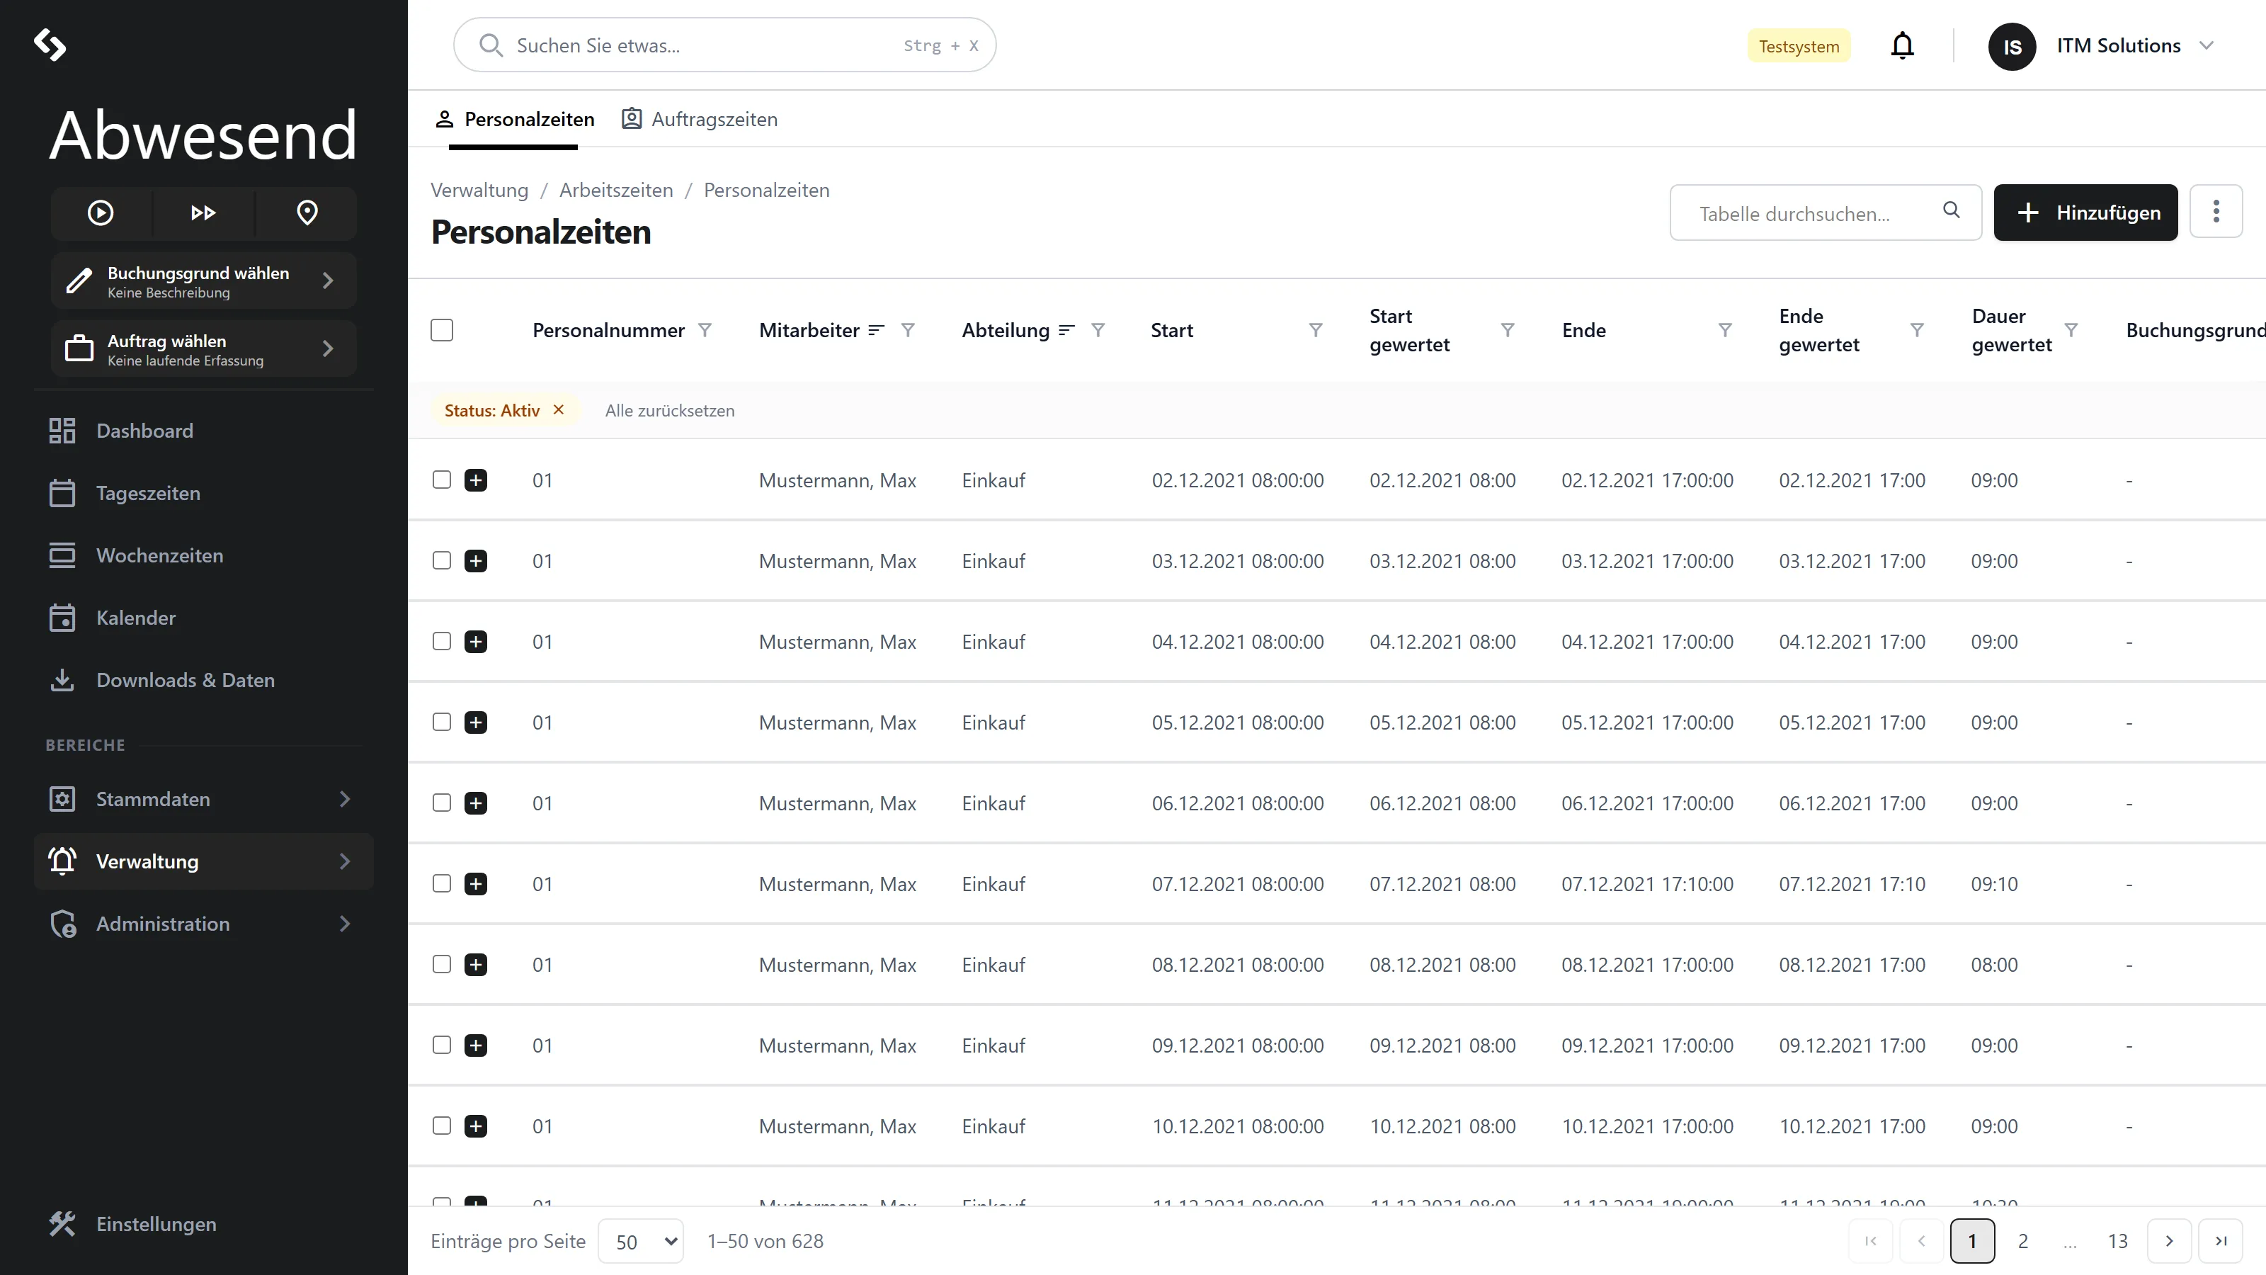Toggle the select-all checkbox in header
The height and width of the screenshot is (1275, 2266).
point(442,330)
